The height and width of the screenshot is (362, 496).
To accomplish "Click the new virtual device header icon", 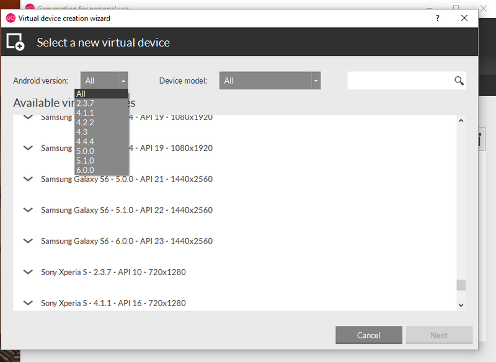I will coord(15,42).
